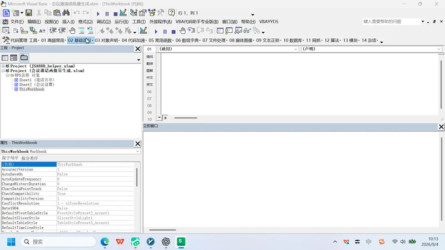This screenshot has height=250, width=445.
Task: Open the 文件(F) menu
Action: (x=17, y=22)
